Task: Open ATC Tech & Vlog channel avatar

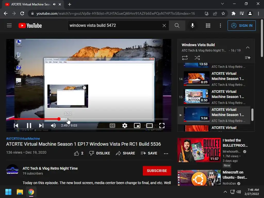Action: click(12, 170)
